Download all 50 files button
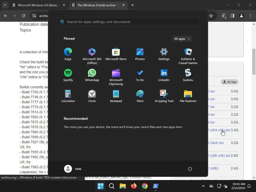 (229, 82)
